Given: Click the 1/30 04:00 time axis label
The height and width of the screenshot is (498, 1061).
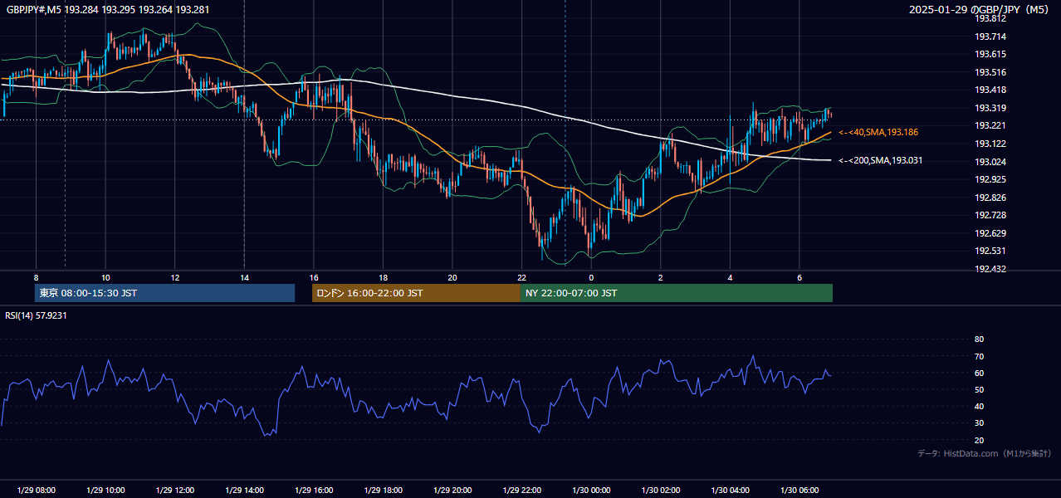Looking at the screenshot, I should point(731,491).
